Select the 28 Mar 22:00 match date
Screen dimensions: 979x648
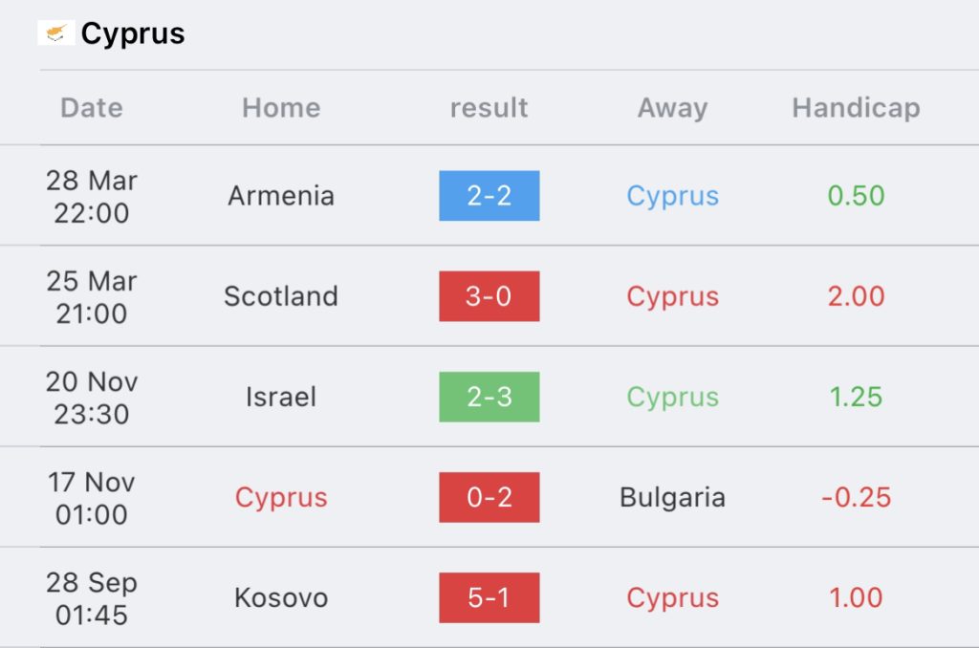(x=92, y=196)
